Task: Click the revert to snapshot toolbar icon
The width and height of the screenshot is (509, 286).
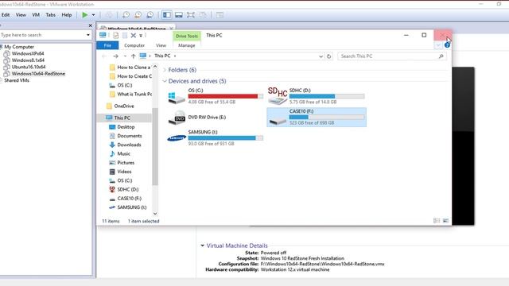Action: 138,15
